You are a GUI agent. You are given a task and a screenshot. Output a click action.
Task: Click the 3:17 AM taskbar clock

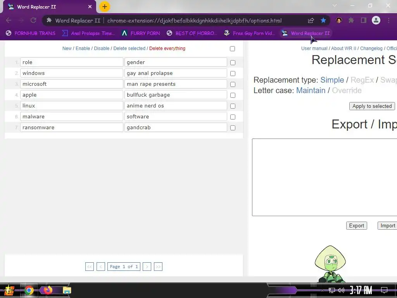pos(361,290)
